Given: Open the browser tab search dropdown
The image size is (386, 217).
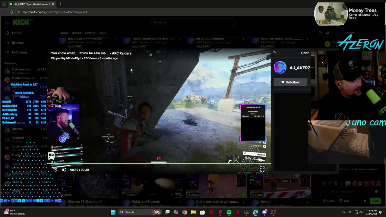Looking at the screenshot, I should click(4, 4).
